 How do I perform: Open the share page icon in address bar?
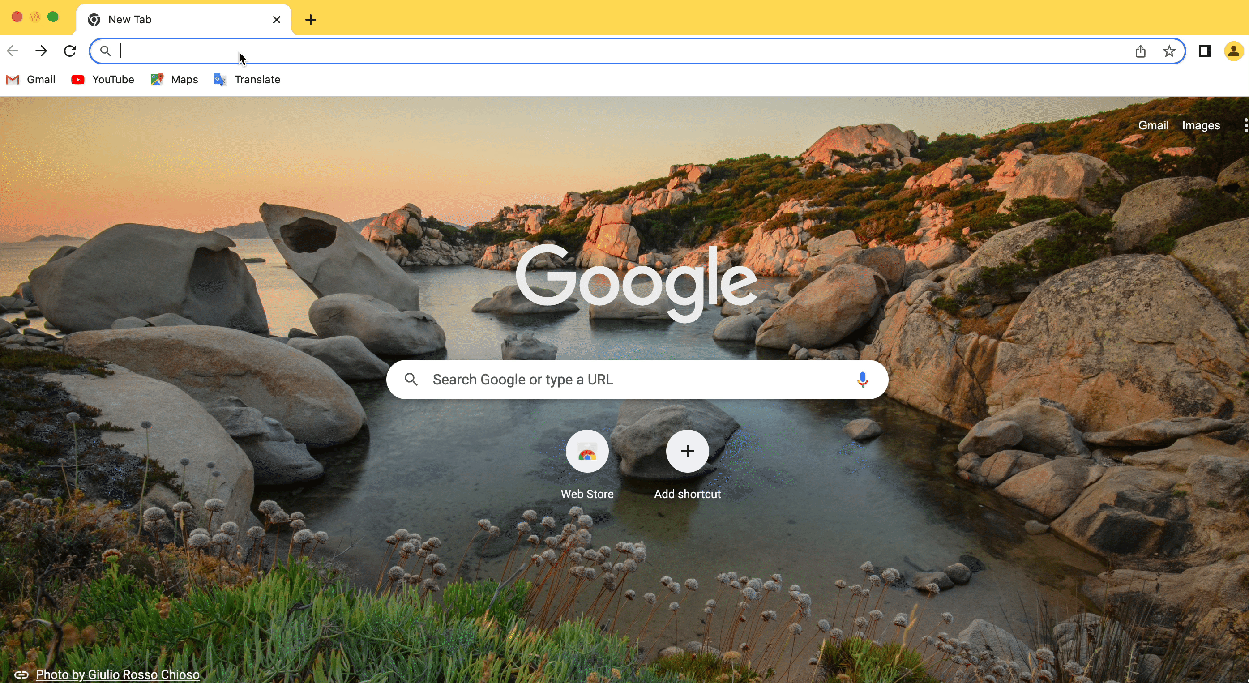[1140, 51]
